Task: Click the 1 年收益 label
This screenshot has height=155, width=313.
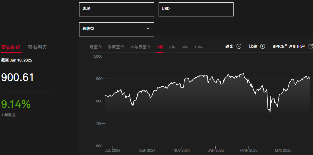Action: (9, 115)
